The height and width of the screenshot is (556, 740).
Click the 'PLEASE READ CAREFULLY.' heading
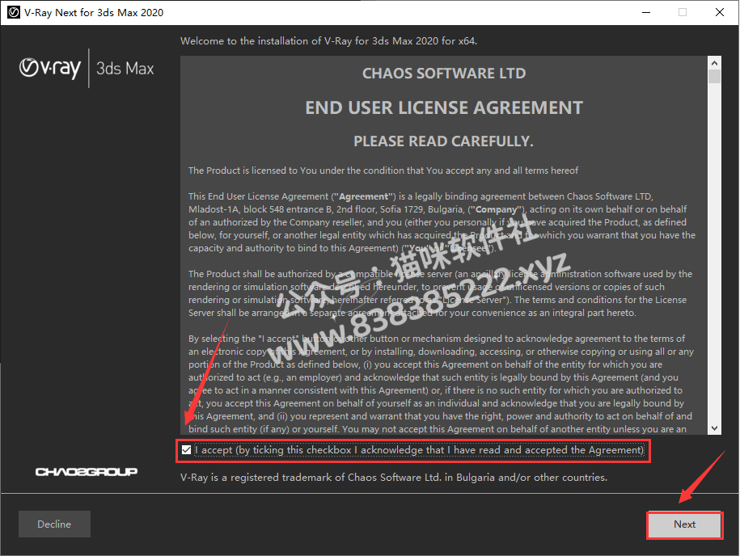click(444, 141)
